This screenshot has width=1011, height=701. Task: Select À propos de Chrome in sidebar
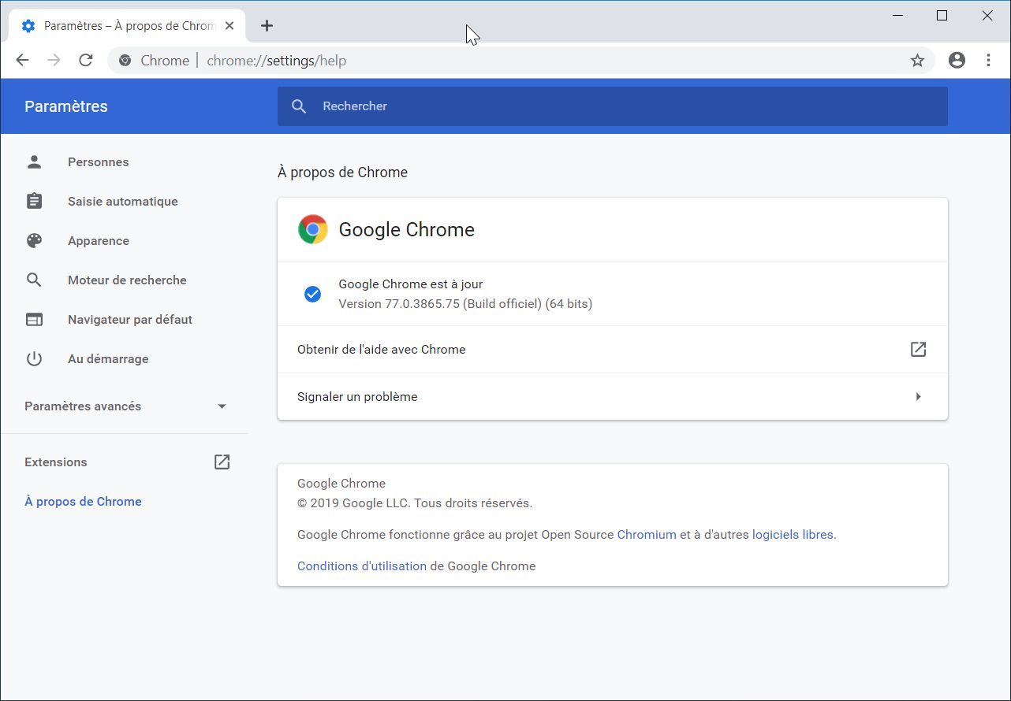(83, 501)
